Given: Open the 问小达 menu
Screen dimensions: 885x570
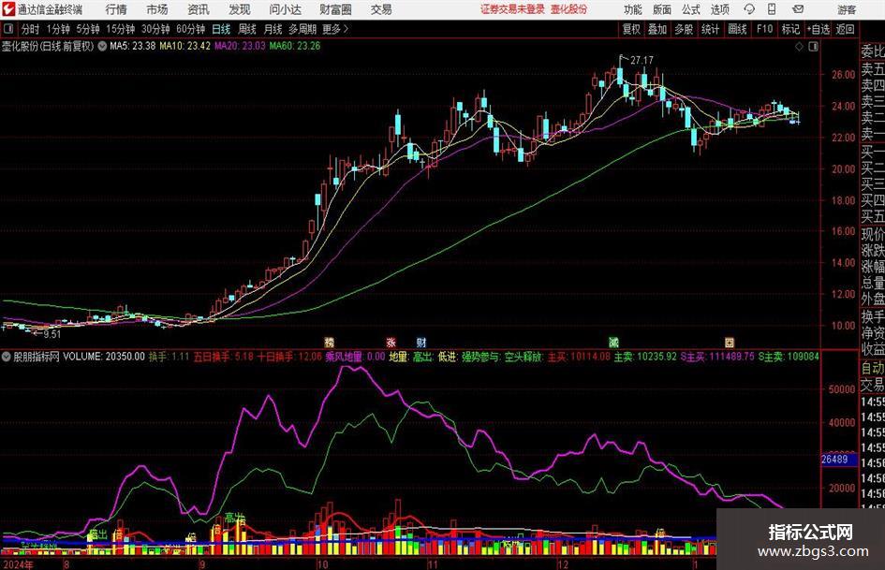Looking at the screenshot, I should pyautogui.click(x=286, y=9).
